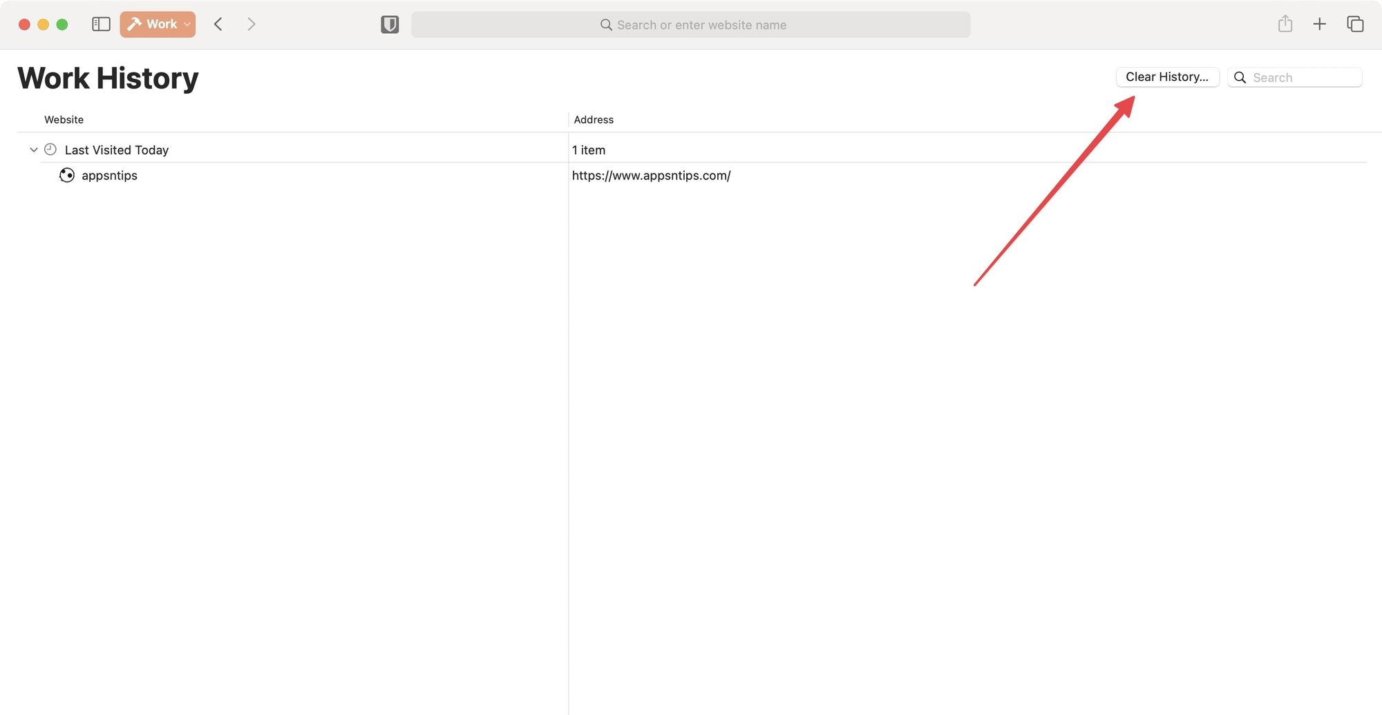This screenshot has height=715, width=1382.
Task: Toggle the Safari sidebar
Action: pos(101,24)
